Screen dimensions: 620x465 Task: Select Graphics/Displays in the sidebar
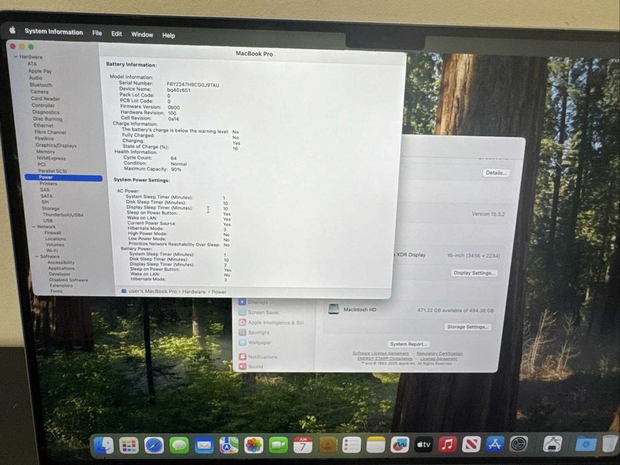coord(56,145)
